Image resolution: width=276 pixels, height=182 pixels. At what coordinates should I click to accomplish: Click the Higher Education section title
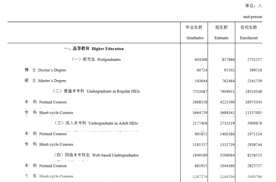click(94, 49)
